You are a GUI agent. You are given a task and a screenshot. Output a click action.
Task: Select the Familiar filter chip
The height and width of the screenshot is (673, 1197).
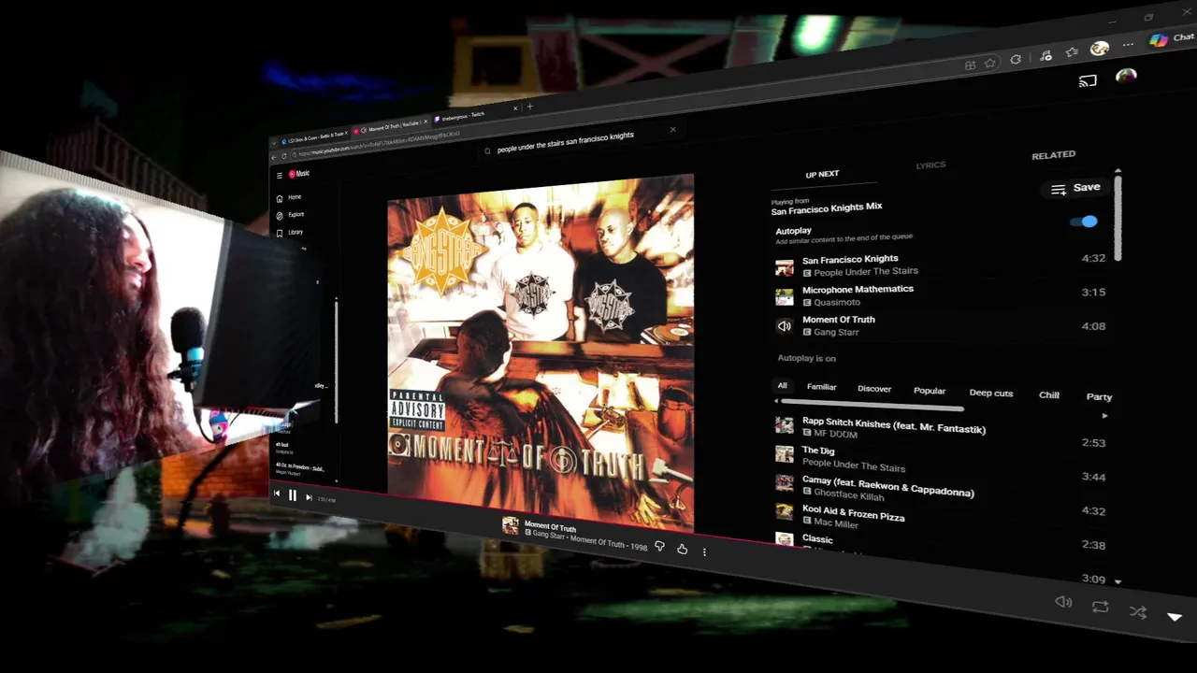[821, 387]
